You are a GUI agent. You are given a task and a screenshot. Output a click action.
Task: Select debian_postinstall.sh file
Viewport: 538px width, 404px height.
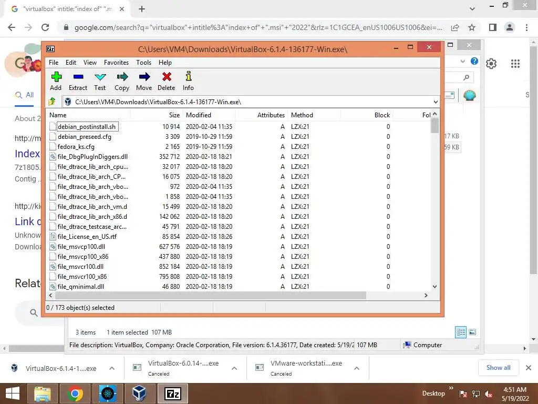coord(87,127)
